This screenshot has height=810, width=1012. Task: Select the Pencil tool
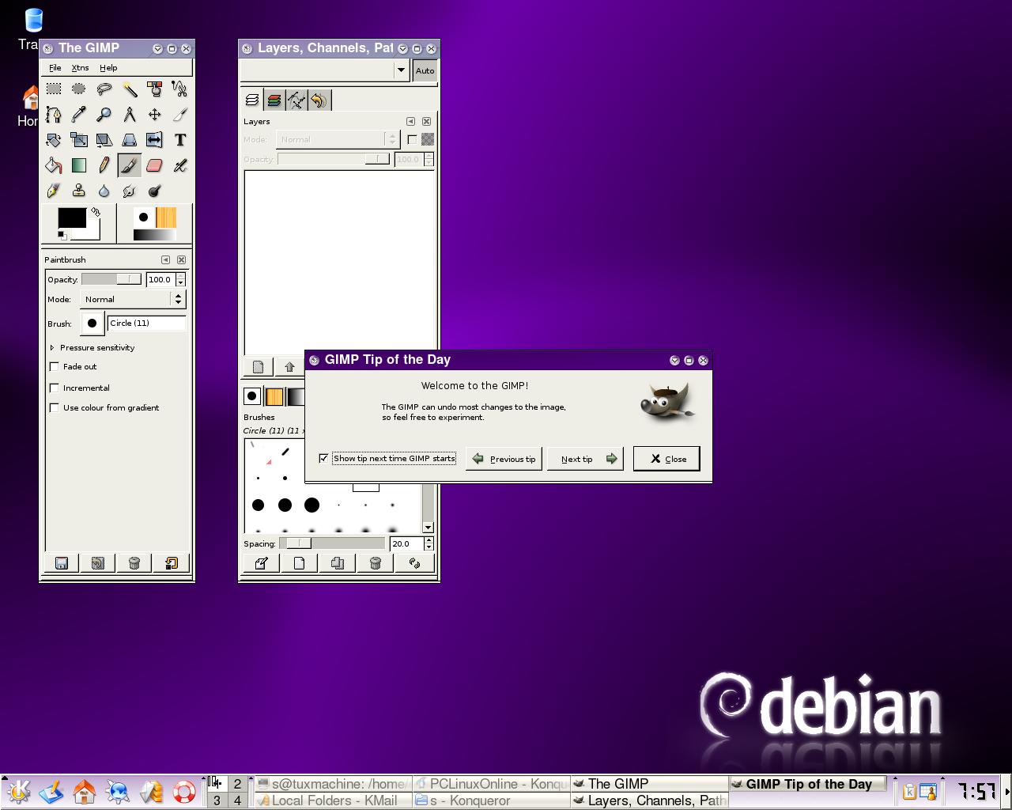pos(104,165)
